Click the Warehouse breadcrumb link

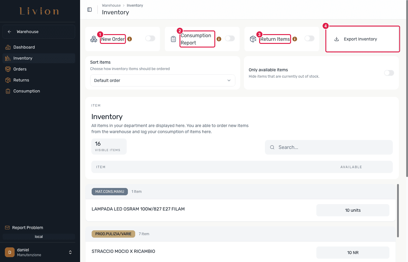(111, 5)
